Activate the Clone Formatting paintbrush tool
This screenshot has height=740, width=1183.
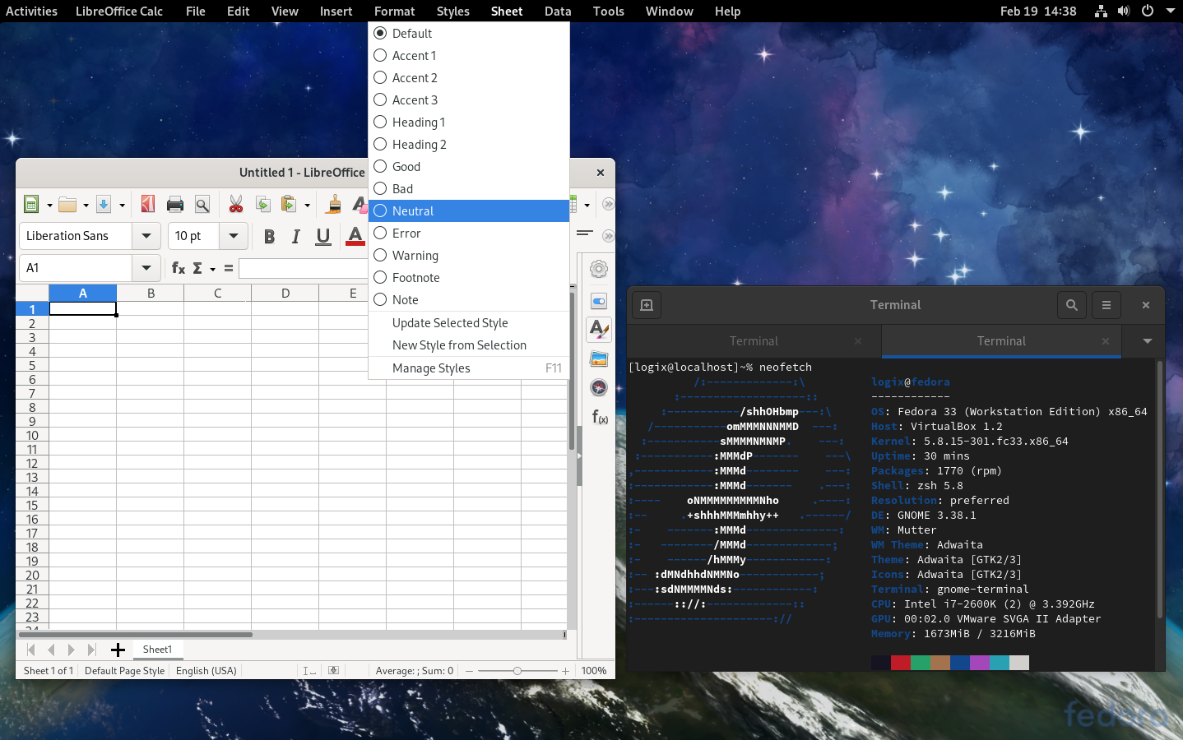pyautogui.click(x=333, y=204)
